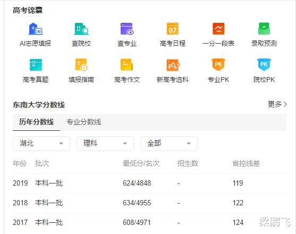Click the 634/4955 score cell
Viewport: 296px width, 234px height.
[137, 203]
